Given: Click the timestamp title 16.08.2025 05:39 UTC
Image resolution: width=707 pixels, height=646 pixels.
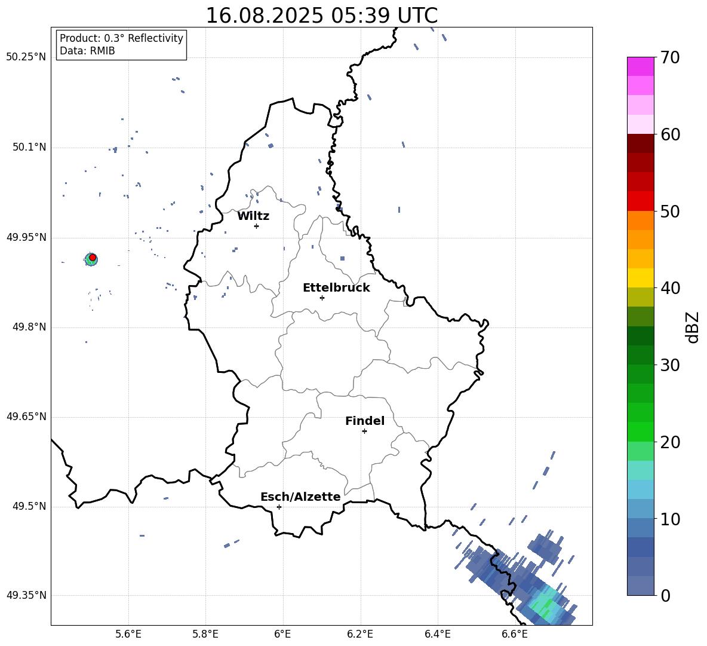Looking at the screenshot, I should tap(321, 16).
